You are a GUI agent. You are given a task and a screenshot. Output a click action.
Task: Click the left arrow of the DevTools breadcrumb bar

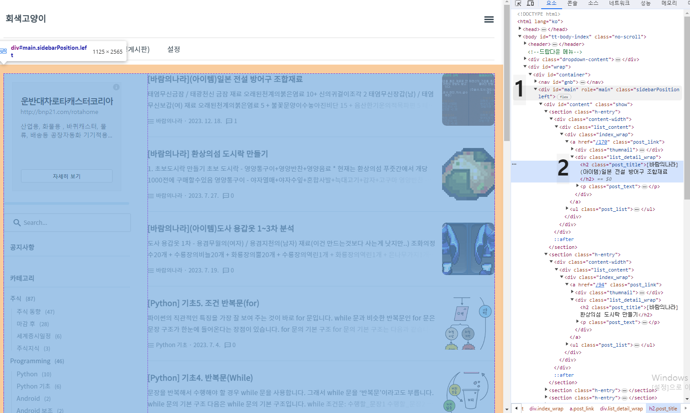click(516, 408)
